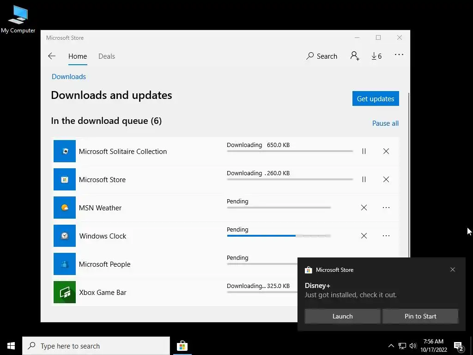Click the Microsoft Store app tile icon

coord(65,179)
